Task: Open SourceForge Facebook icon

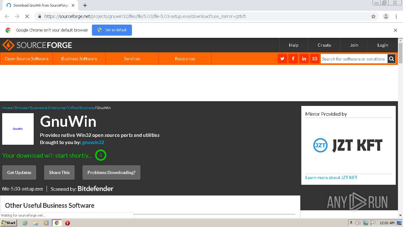Action: (x=293, y=59)
